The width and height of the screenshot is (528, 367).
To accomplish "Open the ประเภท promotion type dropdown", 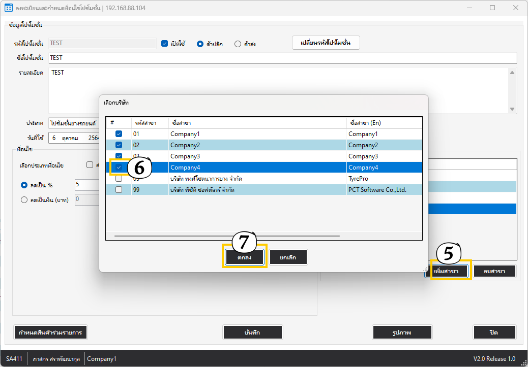I will 73,123.
